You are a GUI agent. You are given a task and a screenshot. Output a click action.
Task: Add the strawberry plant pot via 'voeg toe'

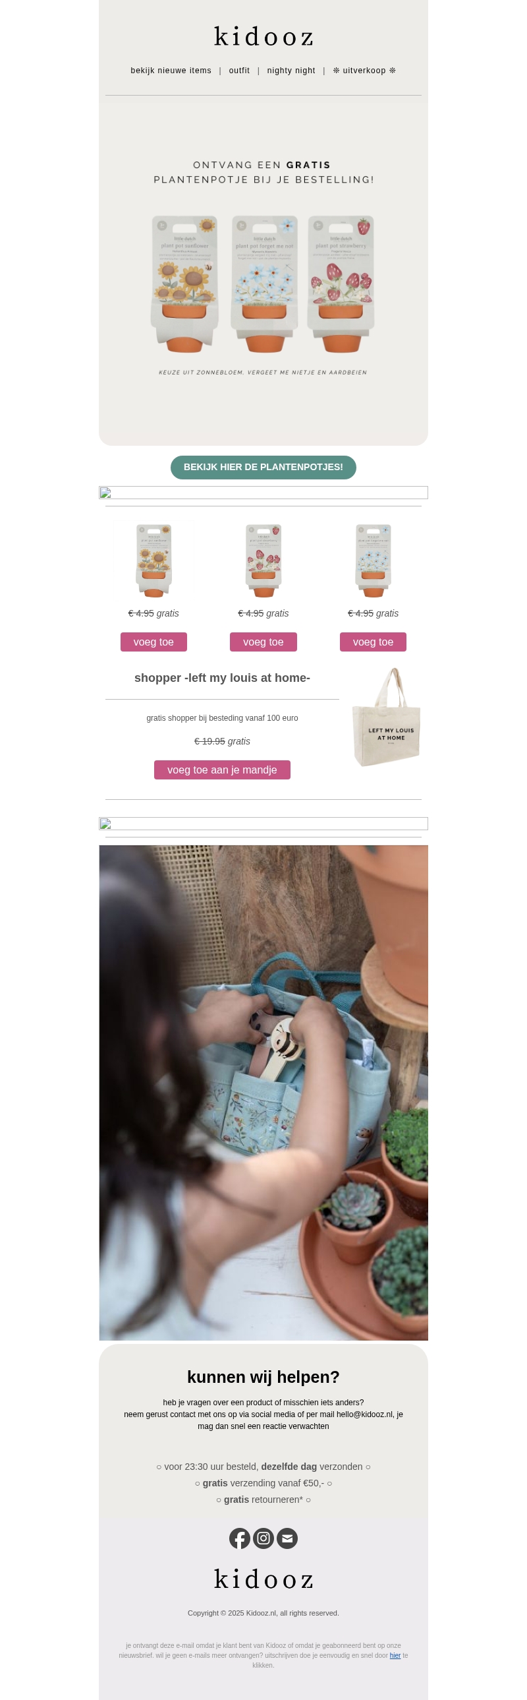click(263, 642)
